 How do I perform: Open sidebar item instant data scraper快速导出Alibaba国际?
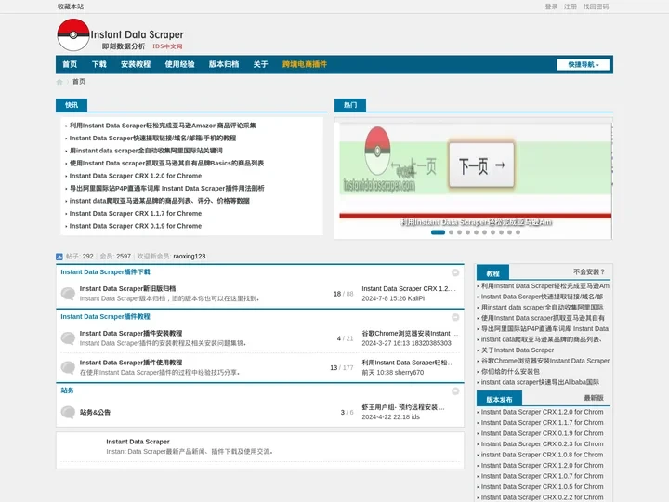[x=540, y=382]
